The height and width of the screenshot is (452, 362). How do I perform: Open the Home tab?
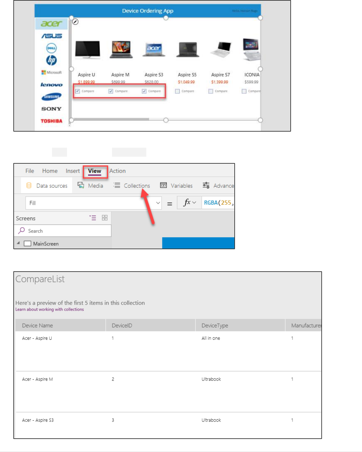pyautogui.click(x=50, y=171)
